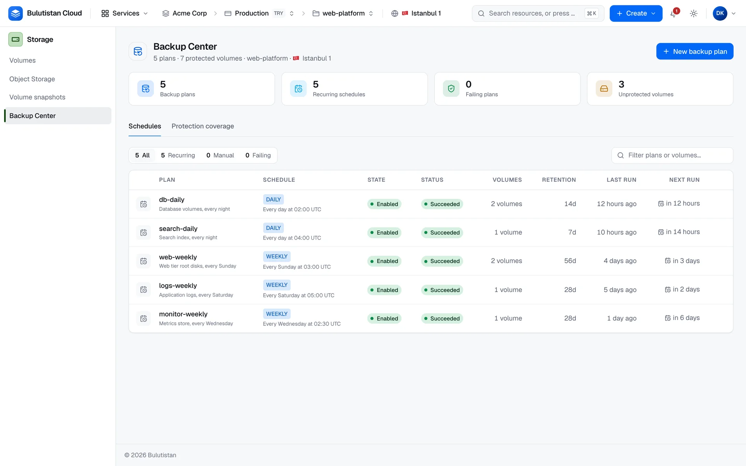This screenshot has width=746, height=466.
Task: Click the Backup Center header icon
Action: click(x=138, y=51)
